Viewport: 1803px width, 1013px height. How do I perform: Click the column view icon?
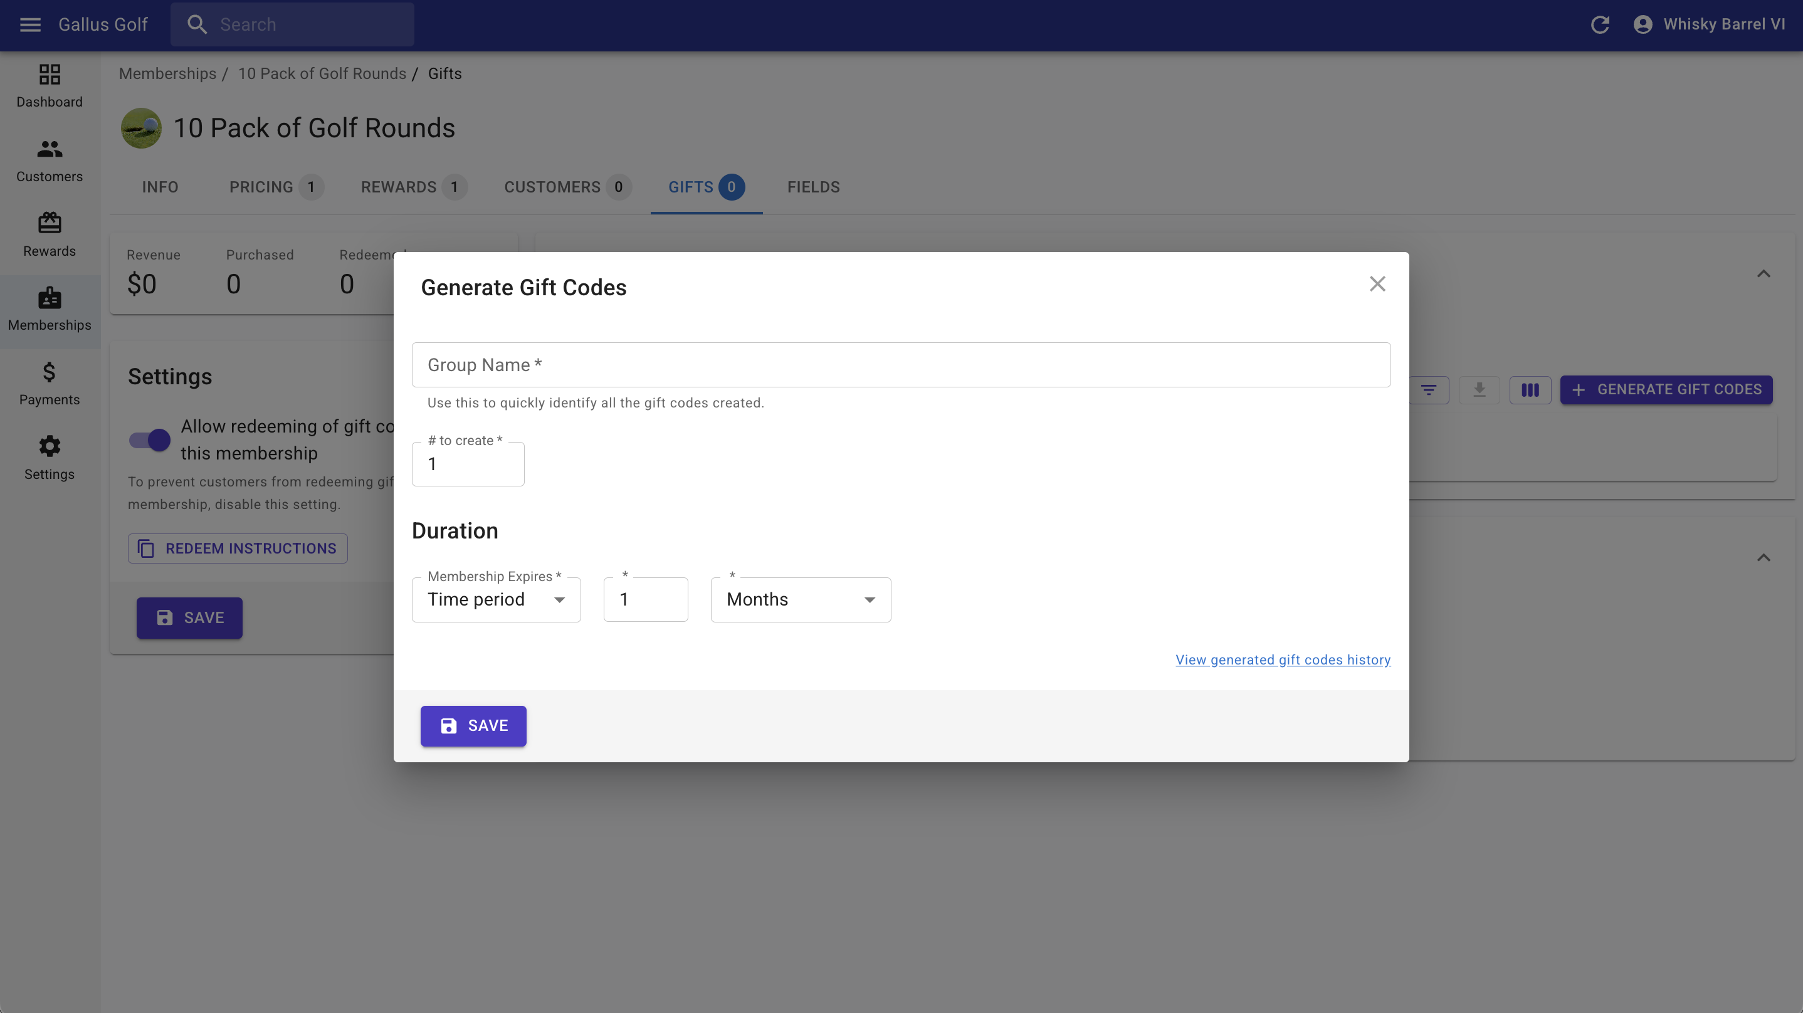(x=1530, y=390)
